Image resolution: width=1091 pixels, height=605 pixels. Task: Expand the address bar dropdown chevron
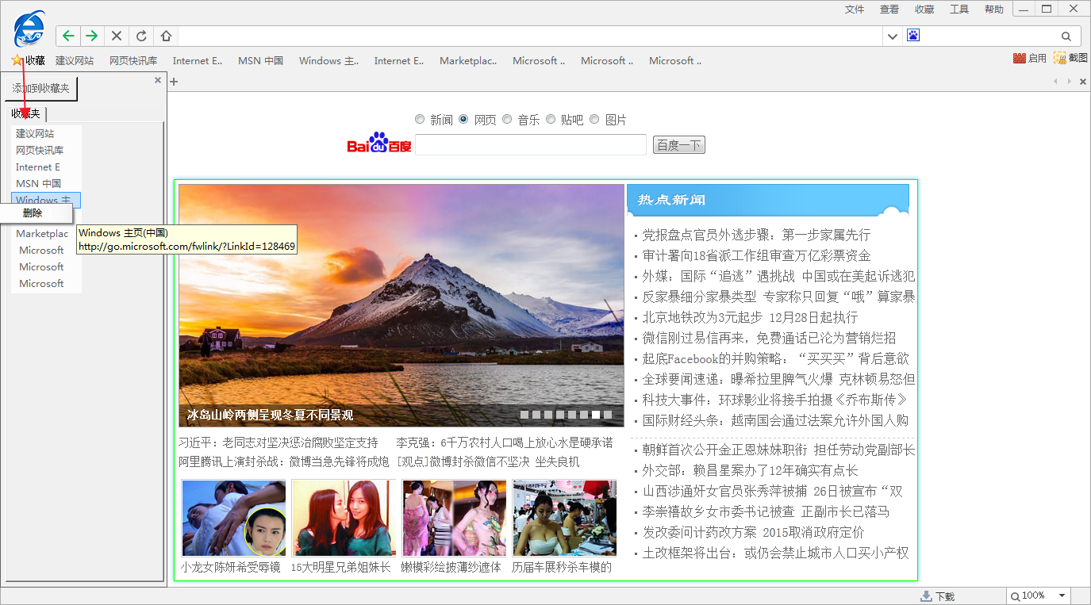pyautogui.click(x=893, y=36)
